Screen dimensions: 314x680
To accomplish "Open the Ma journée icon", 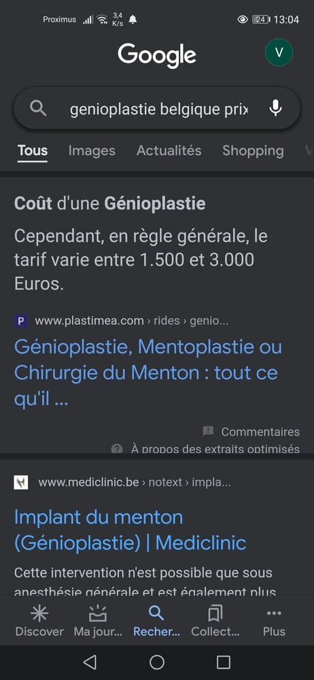I will (x=98, y=613).
